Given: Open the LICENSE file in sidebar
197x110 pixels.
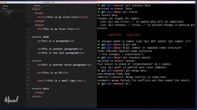Looking at the screenshot, I should coord(9,13).
